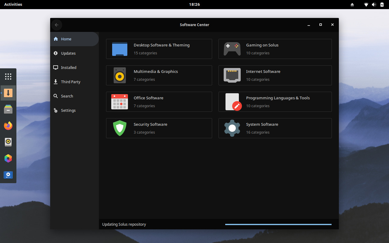The width and height of the screenshot is (389, 243).
Task: Open the archive manager from the dock
Action: pyautogui.click(x=8, y=109)
